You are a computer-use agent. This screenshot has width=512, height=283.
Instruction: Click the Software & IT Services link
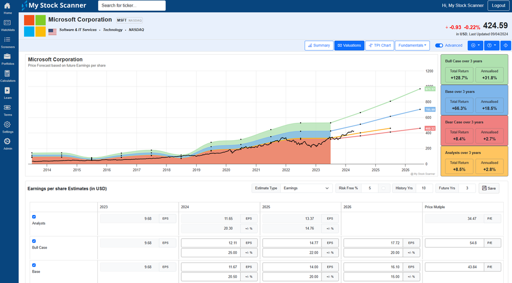[x=78, y=30]
